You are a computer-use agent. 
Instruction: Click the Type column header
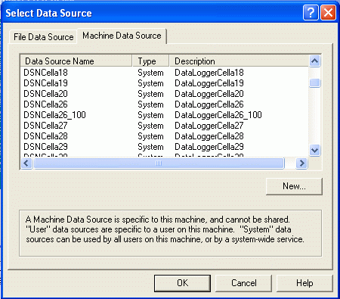pos(150,61)
